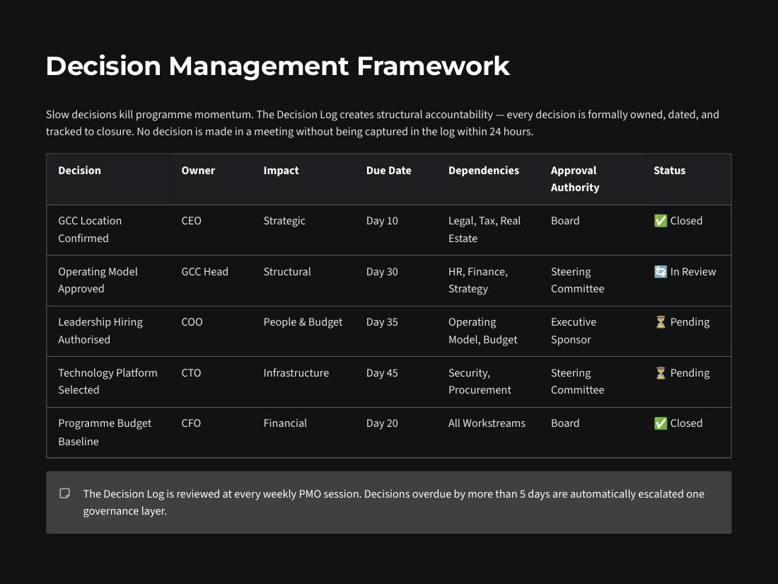Select the 'Decision Management Framework' title
The image size is (778, 584).
coord(278,66)
